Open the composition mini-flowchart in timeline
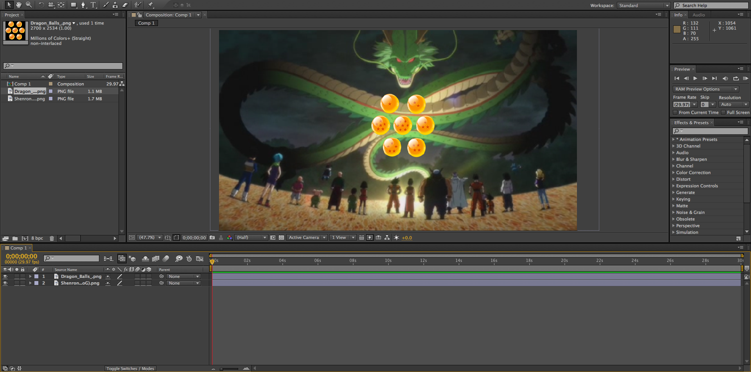This screenshot has height=372, width=751. pos(108,258)
